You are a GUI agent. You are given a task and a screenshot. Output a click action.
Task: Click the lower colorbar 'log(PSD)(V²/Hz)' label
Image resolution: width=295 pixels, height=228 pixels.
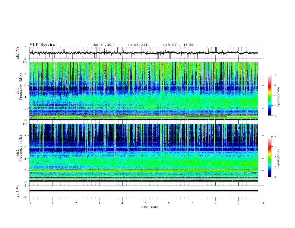click(279, 159)
